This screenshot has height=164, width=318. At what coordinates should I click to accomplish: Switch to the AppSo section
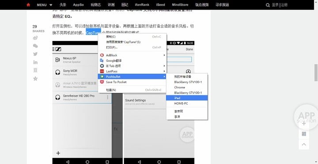click(79, 5)
